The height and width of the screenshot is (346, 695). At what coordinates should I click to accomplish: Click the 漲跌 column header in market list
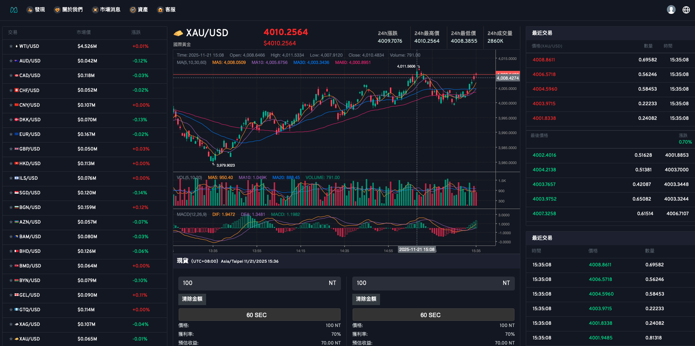(136, 33)
